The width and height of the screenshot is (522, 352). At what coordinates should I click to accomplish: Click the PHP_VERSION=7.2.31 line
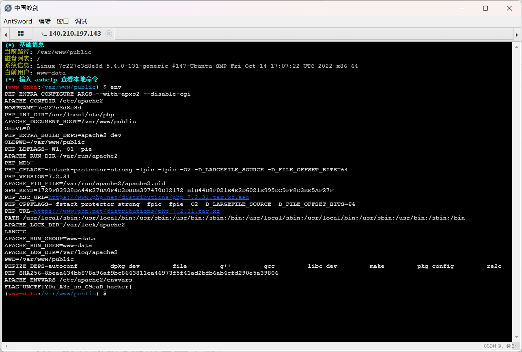click(37, 177)
